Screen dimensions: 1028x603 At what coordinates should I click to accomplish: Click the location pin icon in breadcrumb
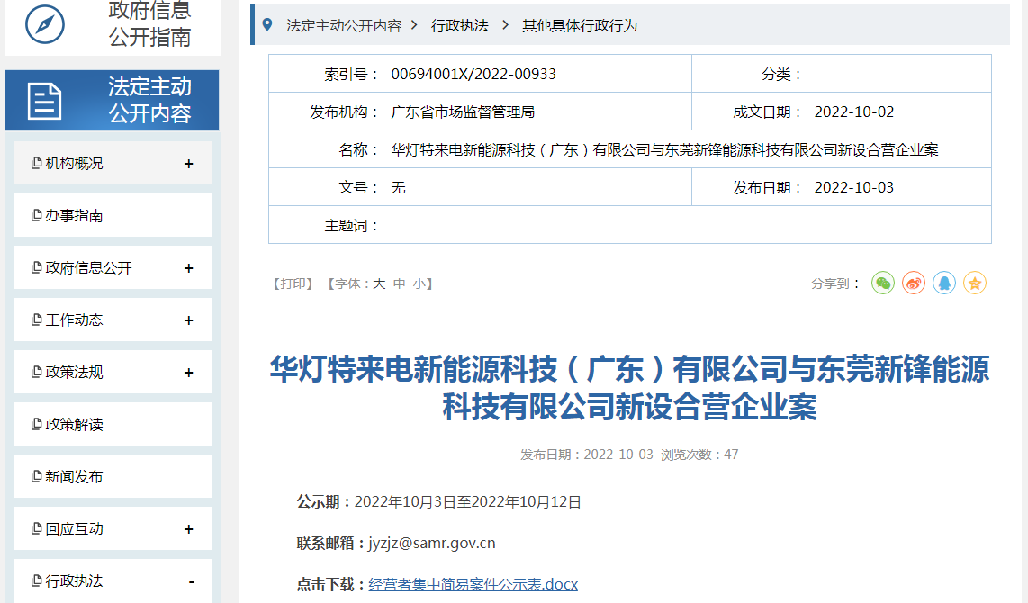[x=266, y=25]
